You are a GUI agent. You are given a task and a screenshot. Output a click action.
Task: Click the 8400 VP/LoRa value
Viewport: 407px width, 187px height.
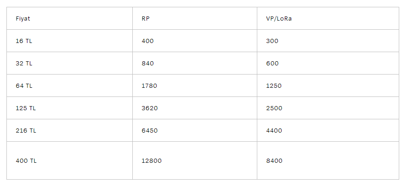[274, 161]
